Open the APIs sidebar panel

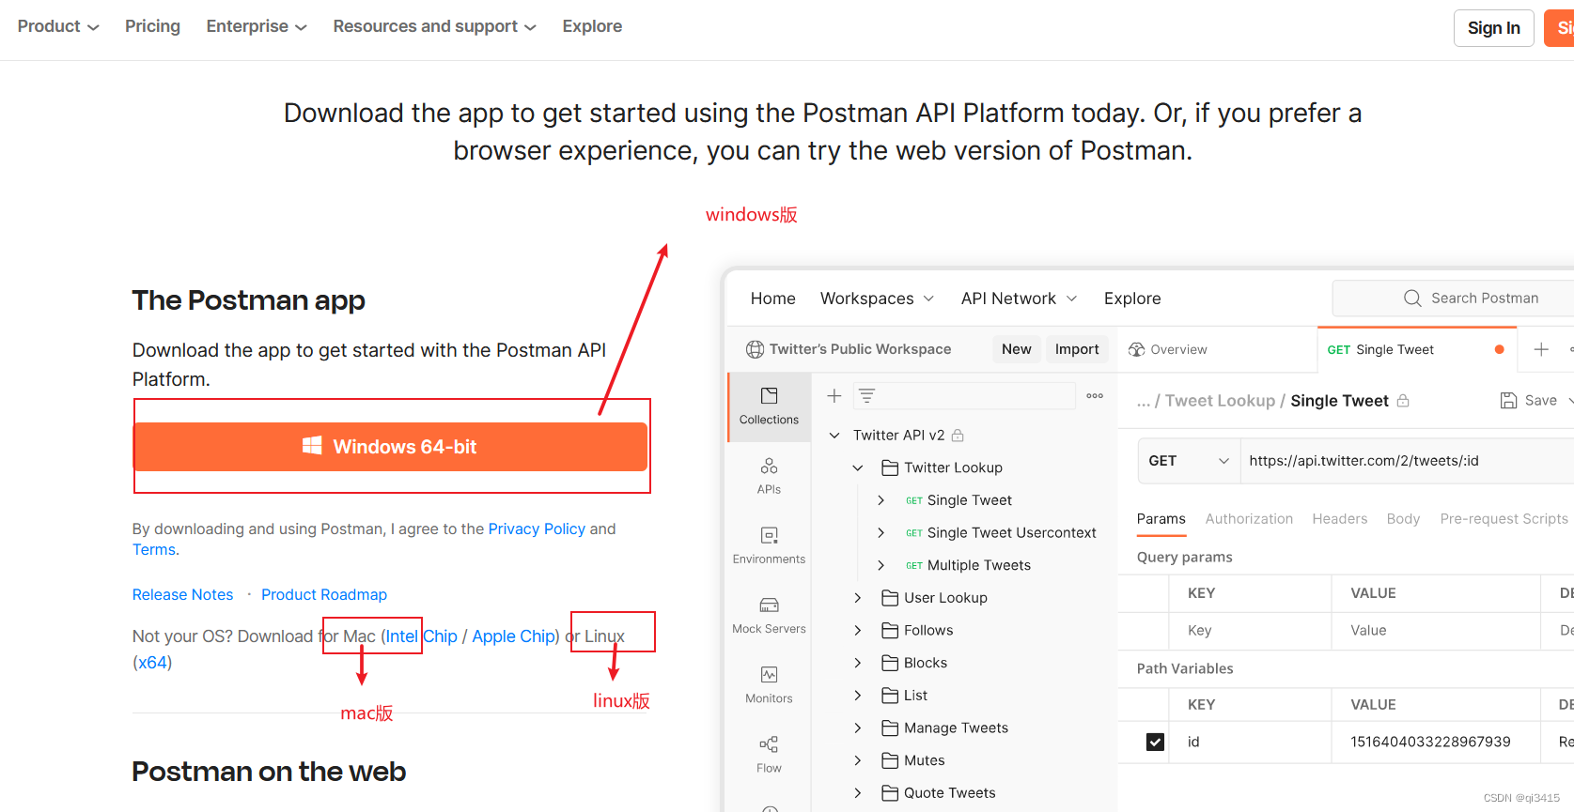coord(769,476)
